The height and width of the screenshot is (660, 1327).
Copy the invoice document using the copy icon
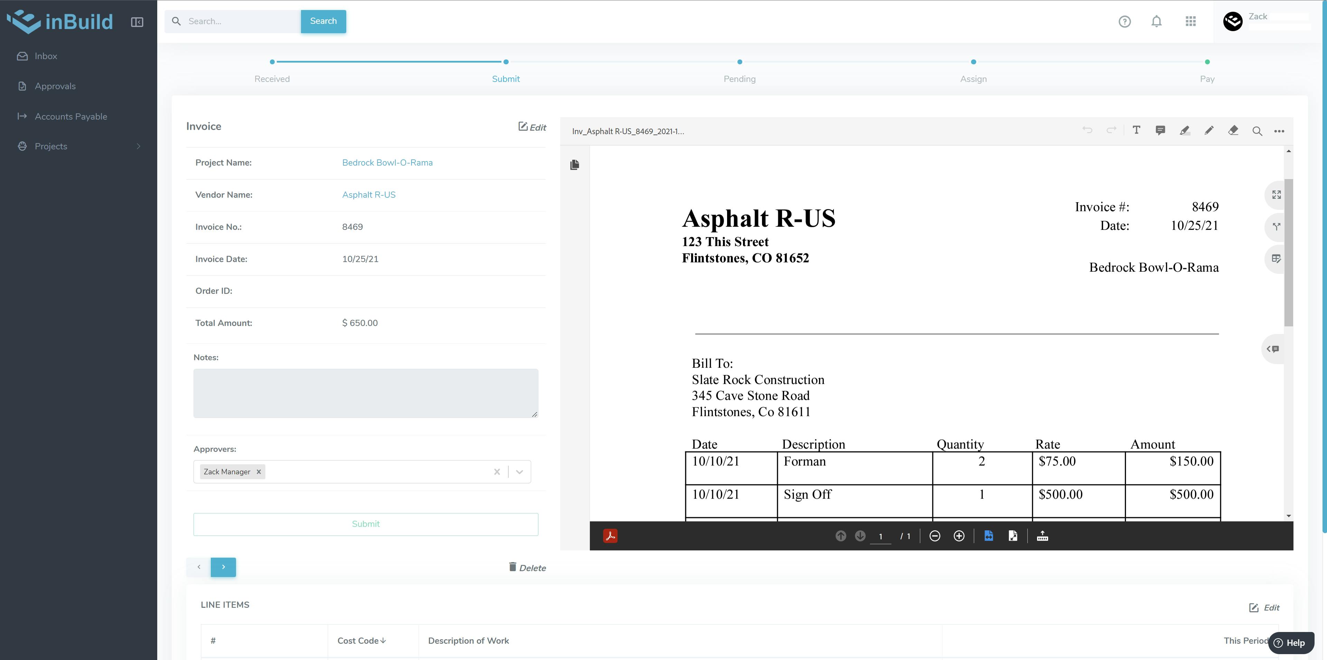[x=574, y=165]
